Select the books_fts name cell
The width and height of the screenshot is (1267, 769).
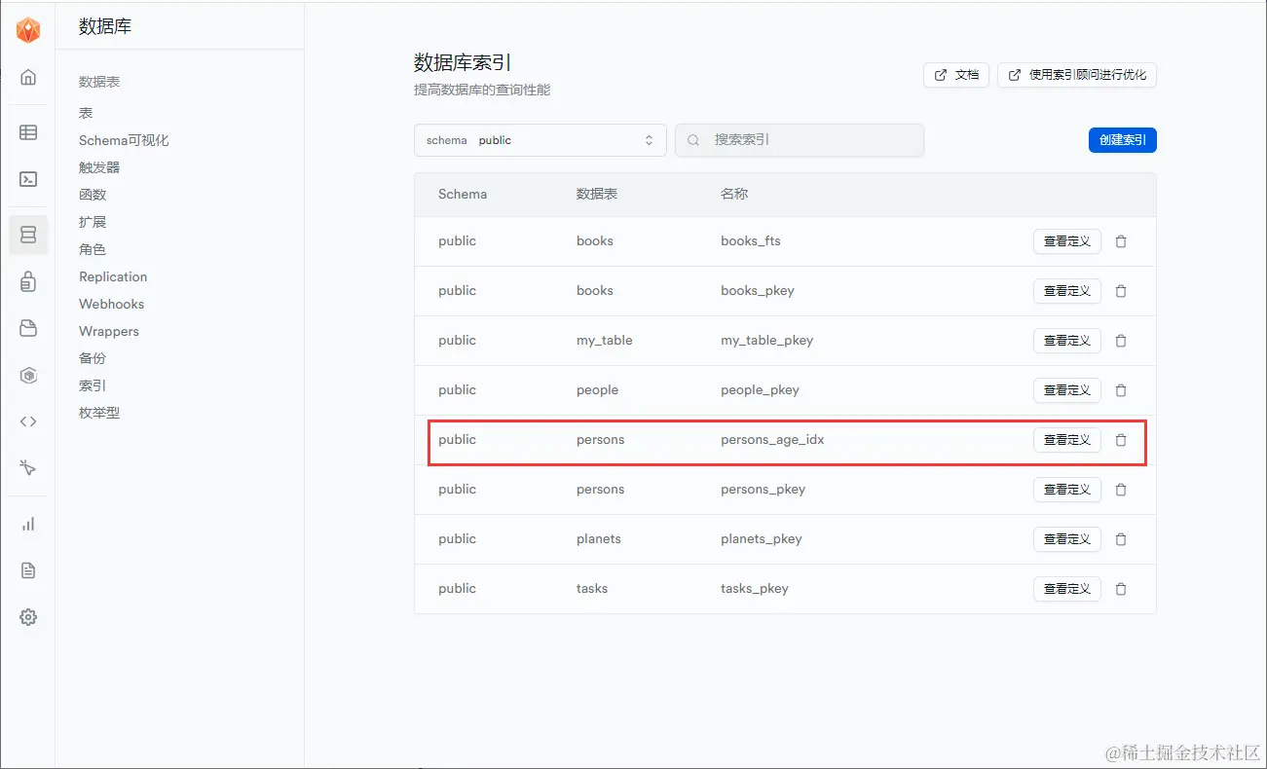[751, 241]
